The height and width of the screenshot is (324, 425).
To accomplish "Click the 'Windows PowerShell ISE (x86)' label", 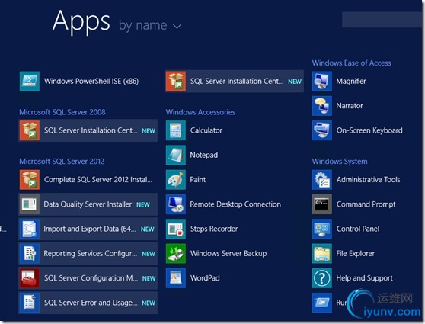I will point(91,81).
